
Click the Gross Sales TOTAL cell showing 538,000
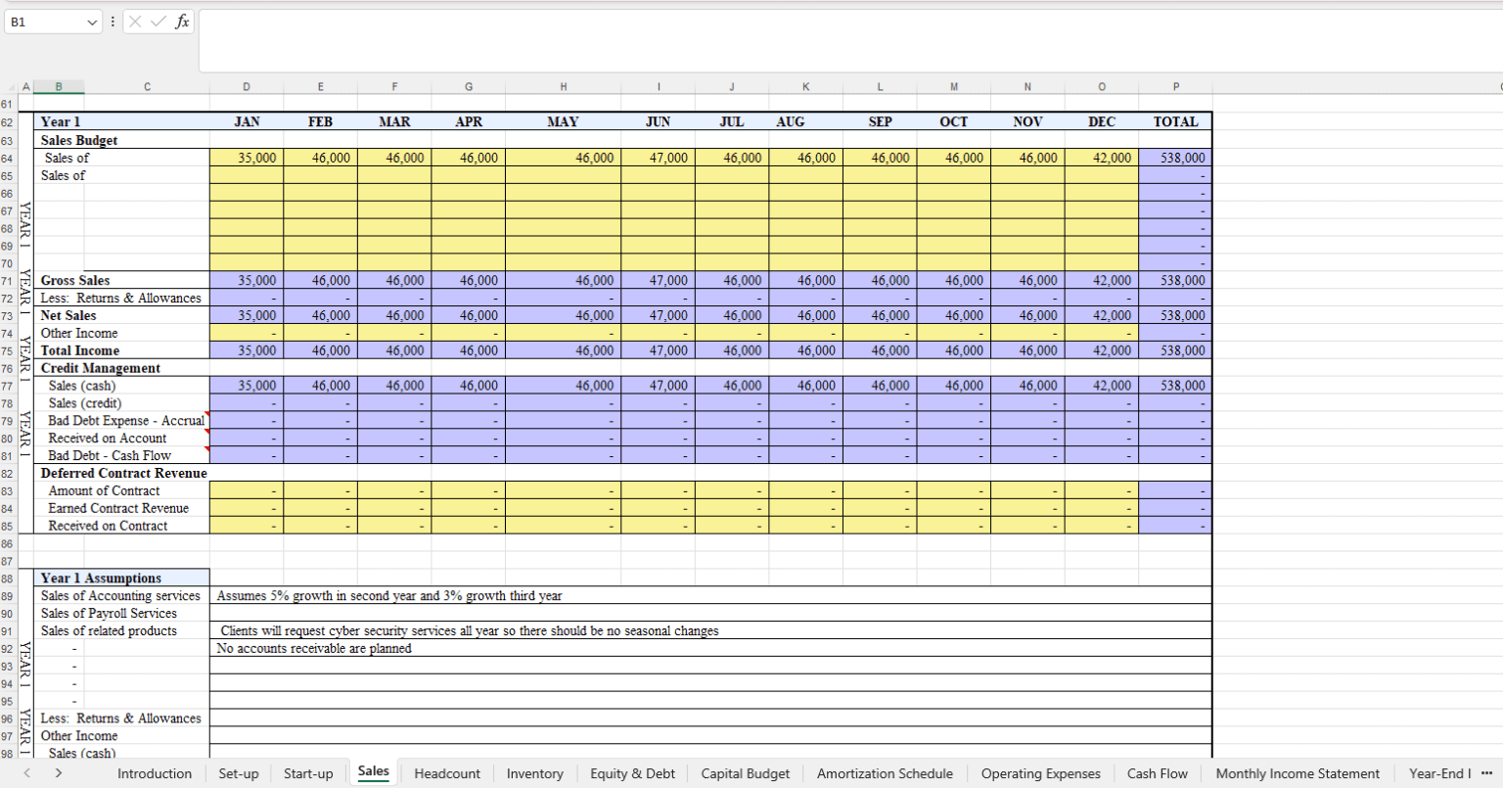pos(1174,280)
